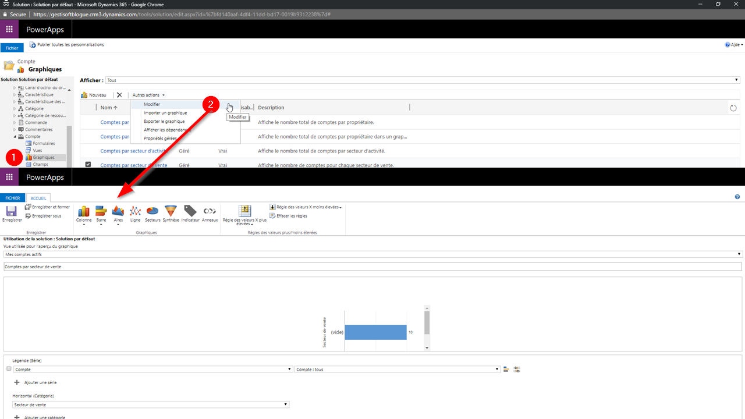Viewport: 745px width, 419px height.
Task: Select Propriétés gérées in the menu
Action: click(186, 139)
